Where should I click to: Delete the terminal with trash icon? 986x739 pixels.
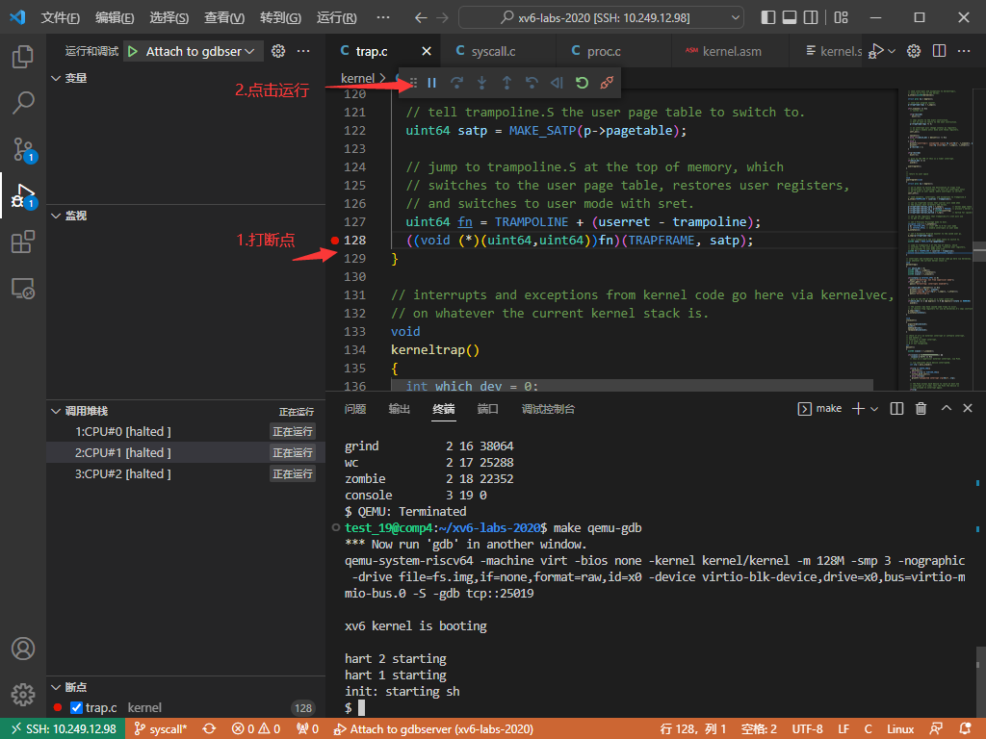921,409
